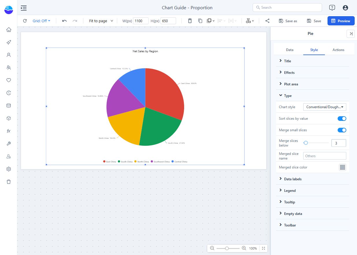Click the fullscreen fit icon
The width and height of the screenshot is (357, 255).
click(263, 248)
